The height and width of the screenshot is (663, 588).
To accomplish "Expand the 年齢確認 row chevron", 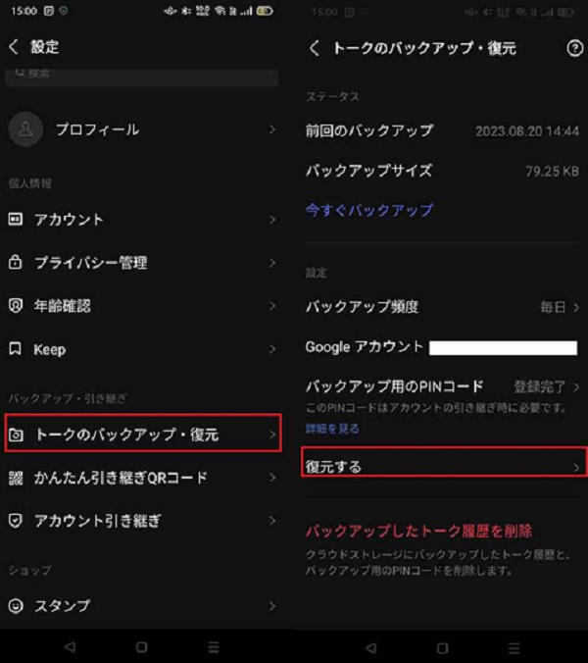I will (x=272, y=306).
